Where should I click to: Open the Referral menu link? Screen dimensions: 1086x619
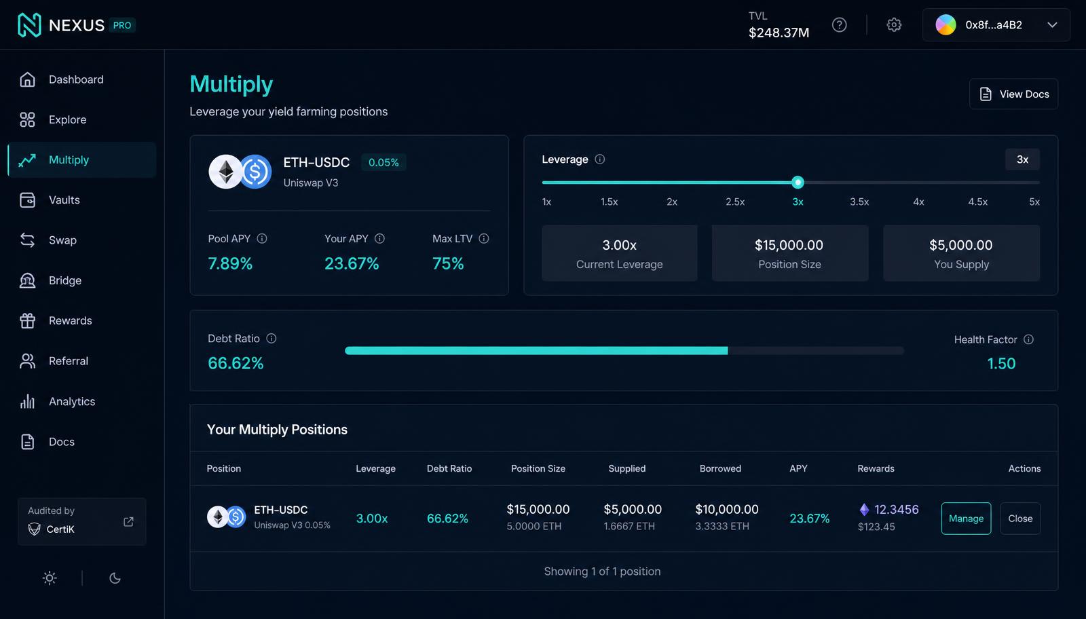point(82,361)
